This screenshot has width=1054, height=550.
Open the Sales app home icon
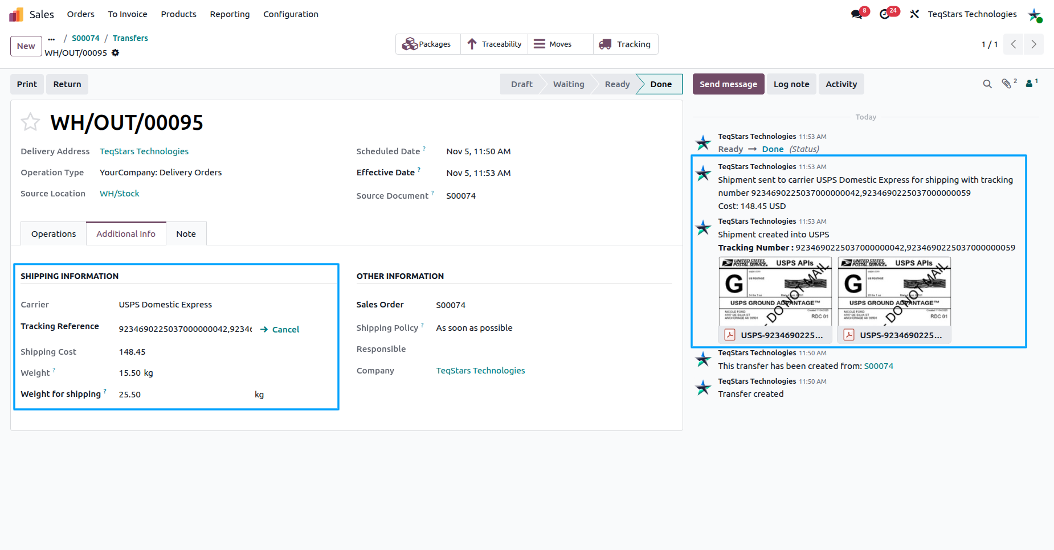16,14
